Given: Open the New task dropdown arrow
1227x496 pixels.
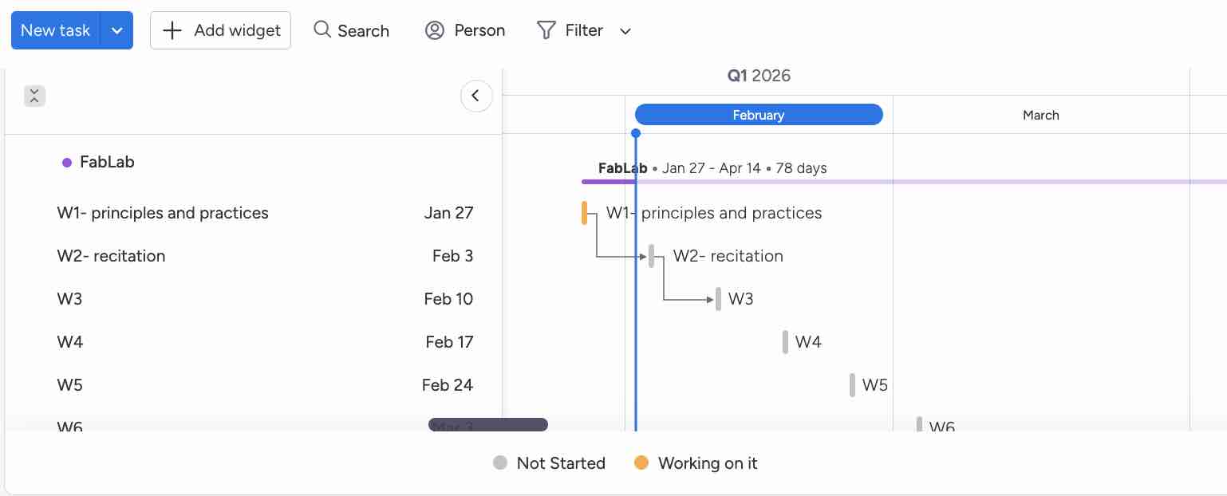Looking at the screenshot, I should click(117, 30).
